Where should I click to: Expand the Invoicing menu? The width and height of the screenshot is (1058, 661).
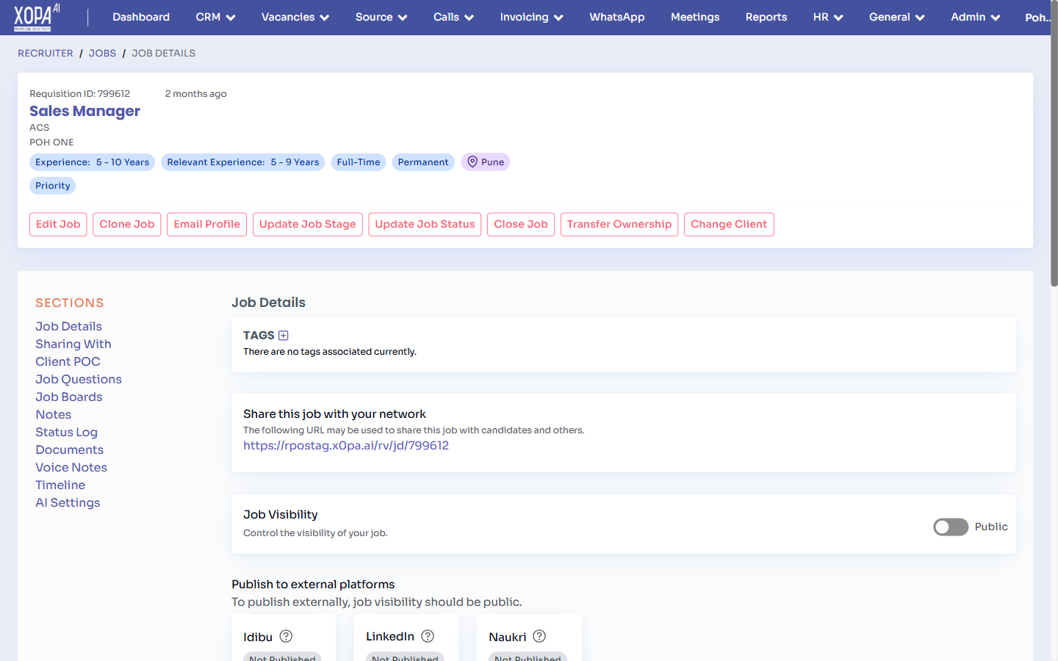[x=531, y=17]
